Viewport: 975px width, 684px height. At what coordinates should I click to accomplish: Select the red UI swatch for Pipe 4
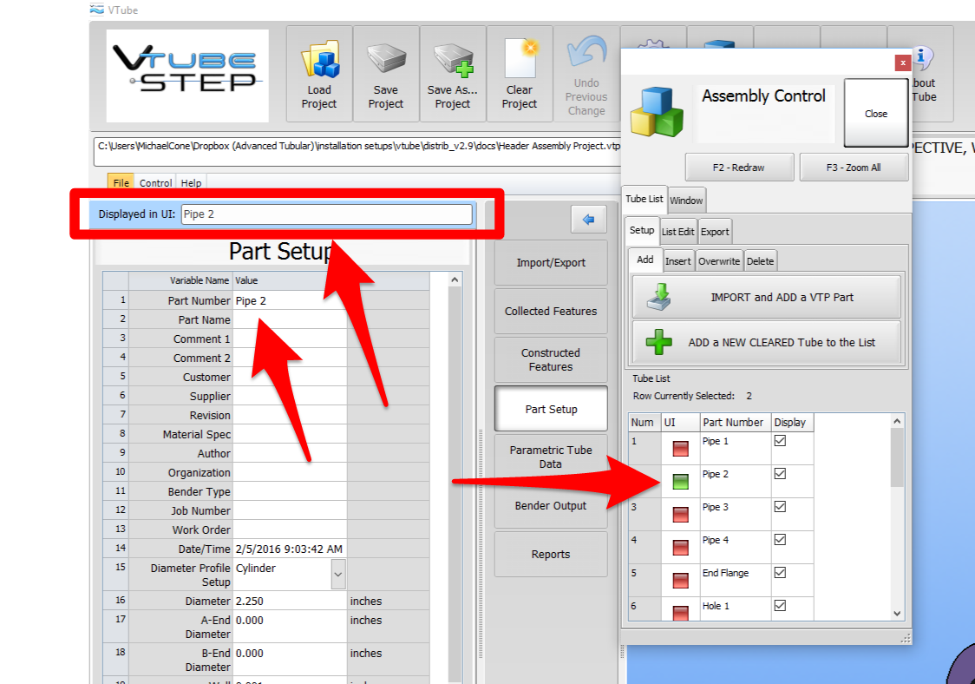[680, 547]
